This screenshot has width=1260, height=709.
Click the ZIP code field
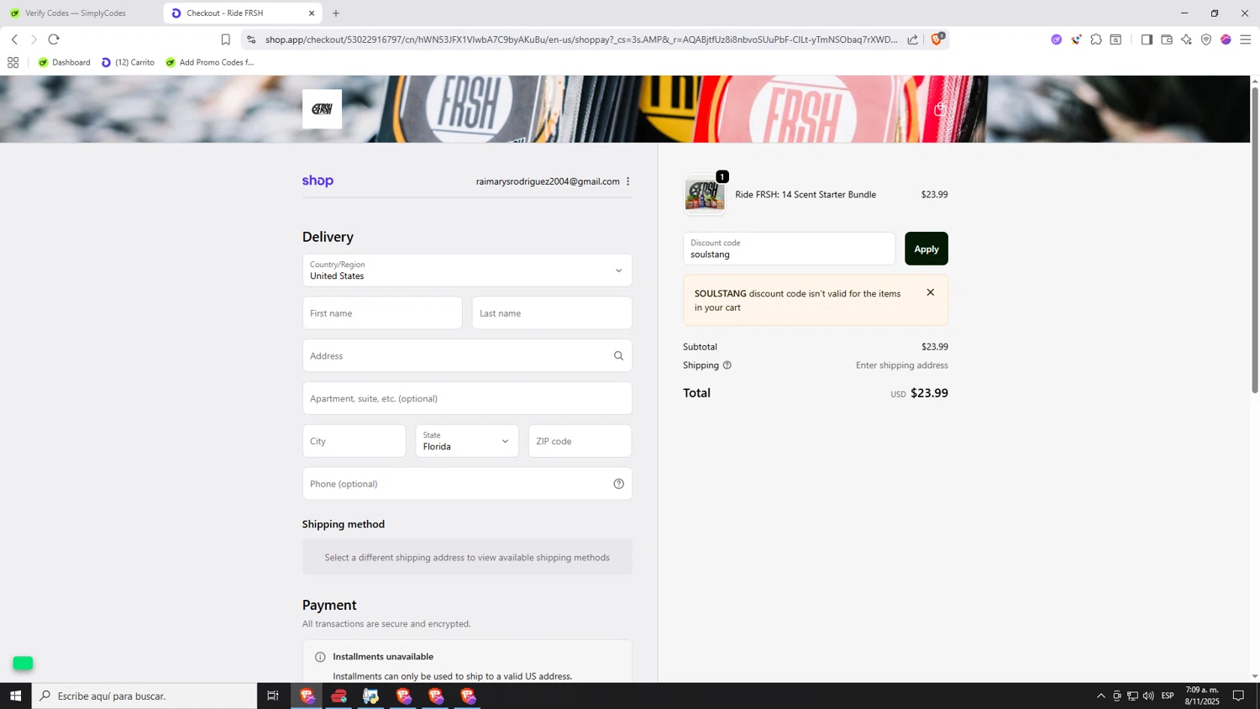coord(580,441)
